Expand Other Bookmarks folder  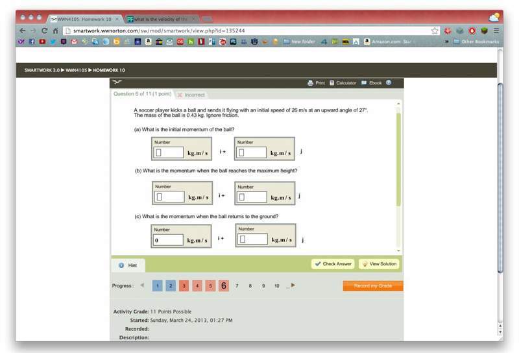click(x=476, y=42)
